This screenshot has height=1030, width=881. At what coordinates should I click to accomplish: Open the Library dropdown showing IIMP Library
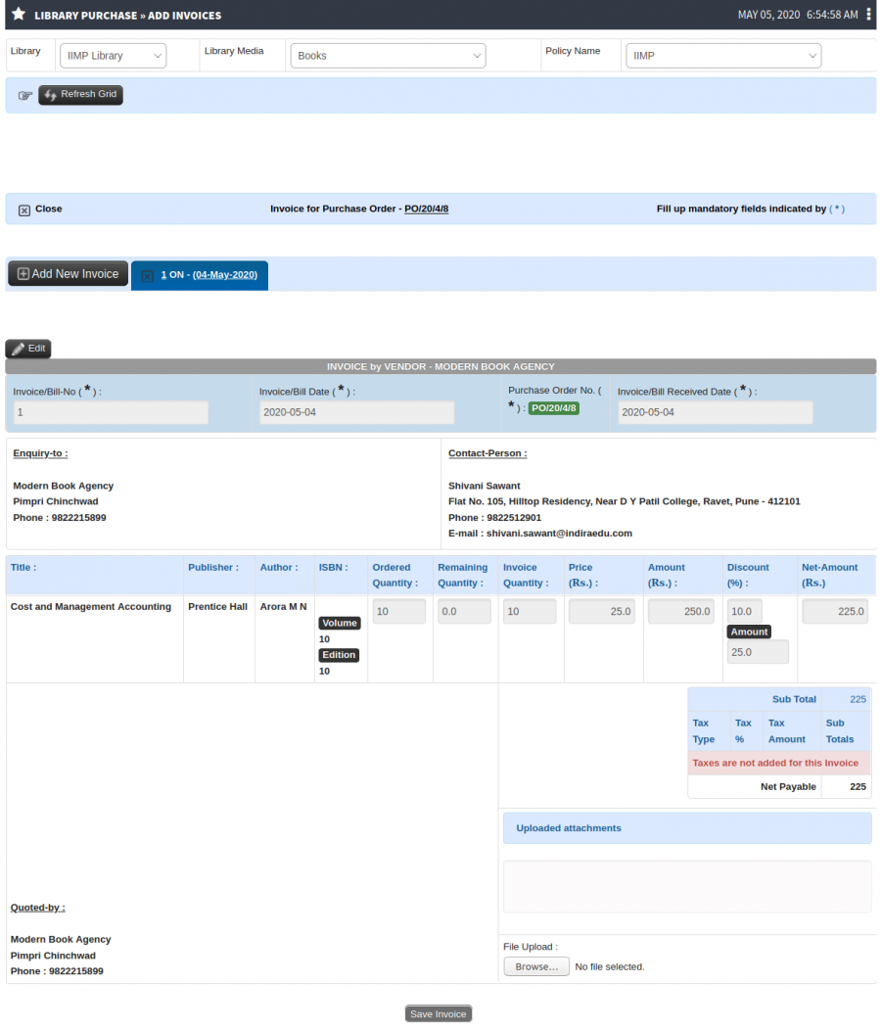[x=113, y=56]
